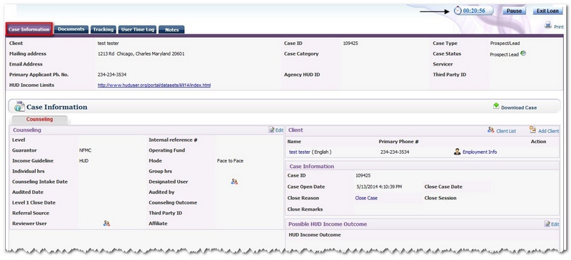This screenshot has width=571, height=260.
Task: Click the Case Status refresh icon
Action: pyautogui.click(x=523, y=53)
